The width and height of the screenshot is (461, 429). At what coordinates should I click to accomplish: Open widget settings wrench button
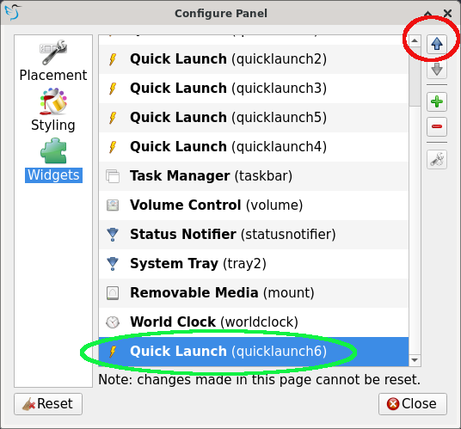click(437, 160)
